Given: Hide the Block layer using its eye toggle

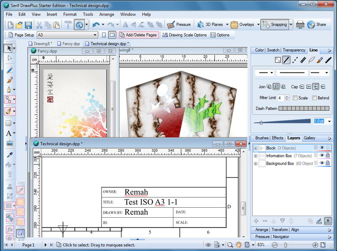Looking at the screenshot, I should click(322, 148).
